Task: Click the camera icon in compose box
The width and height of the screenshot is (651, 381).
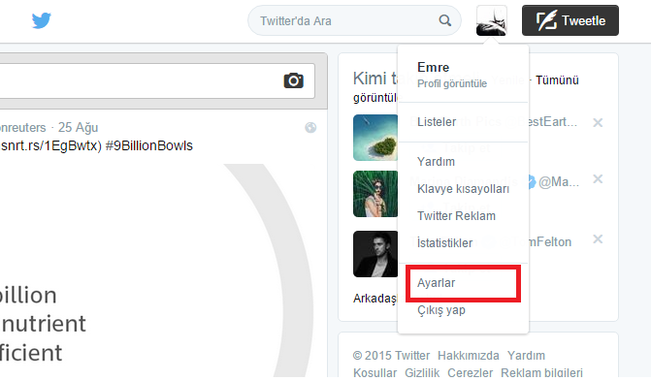Action: tap(294, 80)
